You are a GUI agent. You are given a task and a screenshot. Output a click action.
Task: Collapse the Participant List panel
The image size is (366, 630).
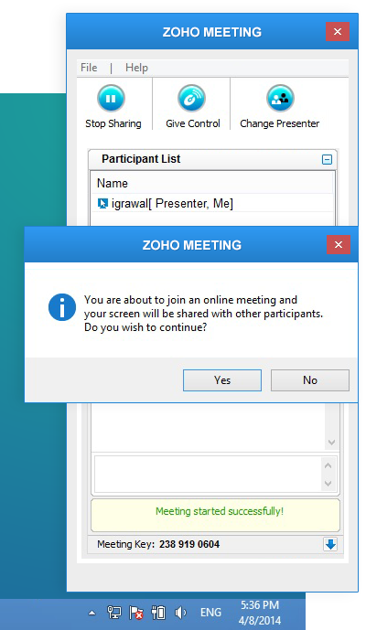327,159
